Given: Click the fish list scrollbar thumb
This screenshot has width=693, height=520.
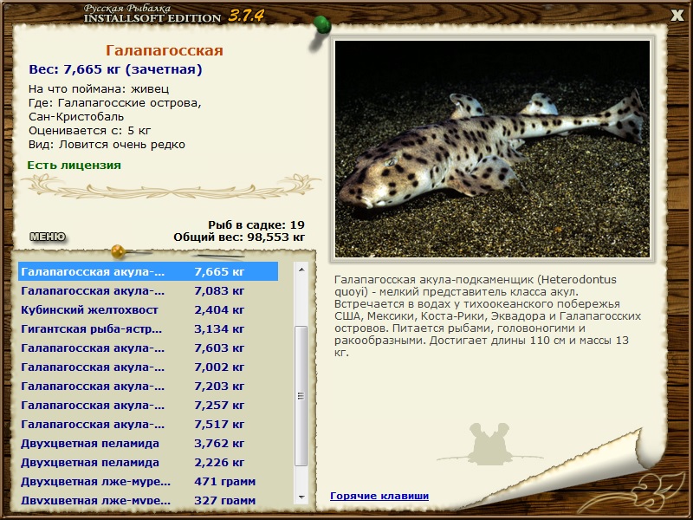Looking at the screenshot, I should pos(301,396).
